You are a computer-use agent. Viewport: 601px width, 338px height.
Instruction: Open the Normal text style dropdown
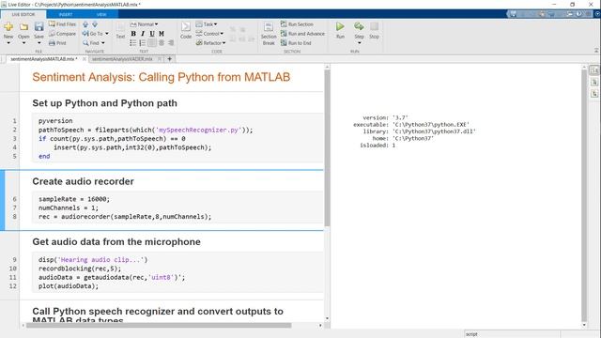tap(144, 24)
